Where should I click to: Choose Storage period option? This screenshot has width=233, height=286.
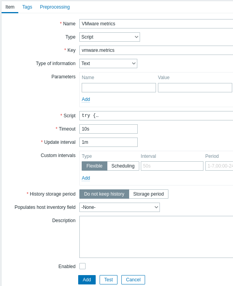[x=149, y=194]
